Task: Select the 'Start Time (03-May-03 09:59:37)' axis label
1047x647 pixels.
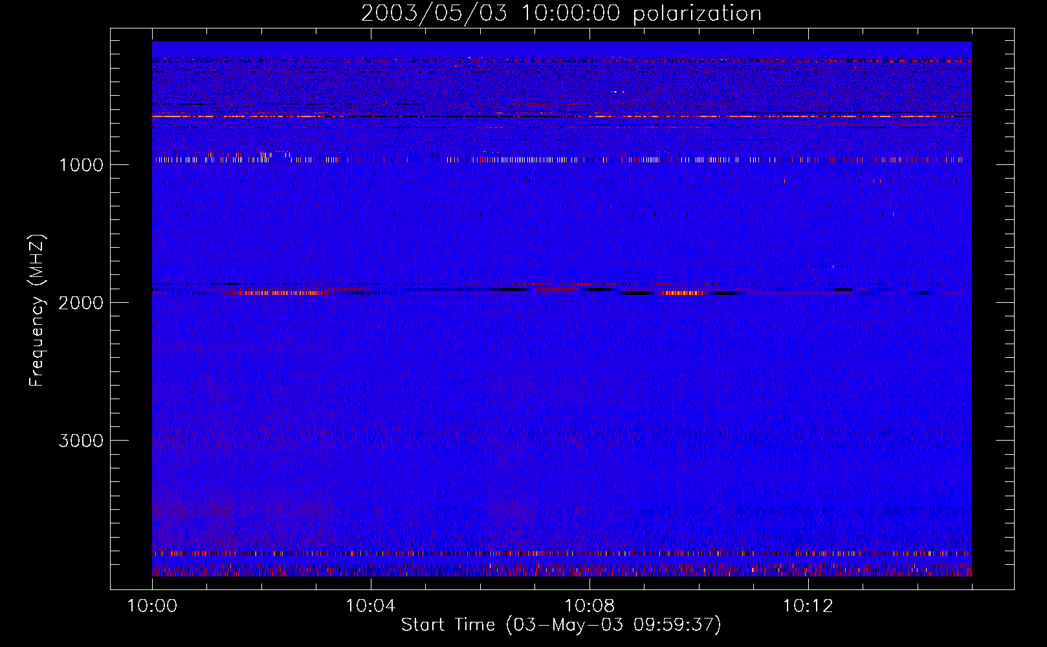Action: click(561, 625)
